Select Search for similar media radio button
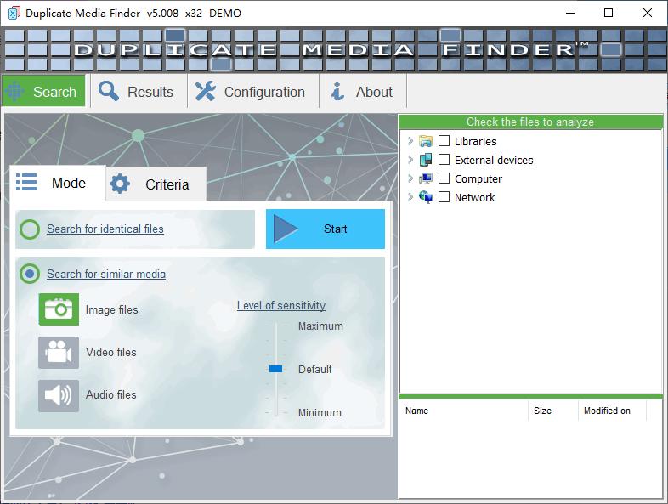The image size is (668, 504). point(30,274)
